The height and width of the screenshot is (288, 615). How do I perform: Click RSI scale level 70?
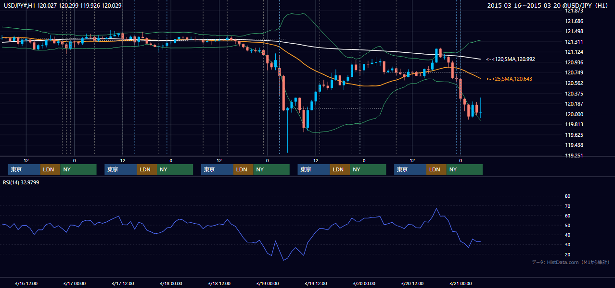point(567,206)
